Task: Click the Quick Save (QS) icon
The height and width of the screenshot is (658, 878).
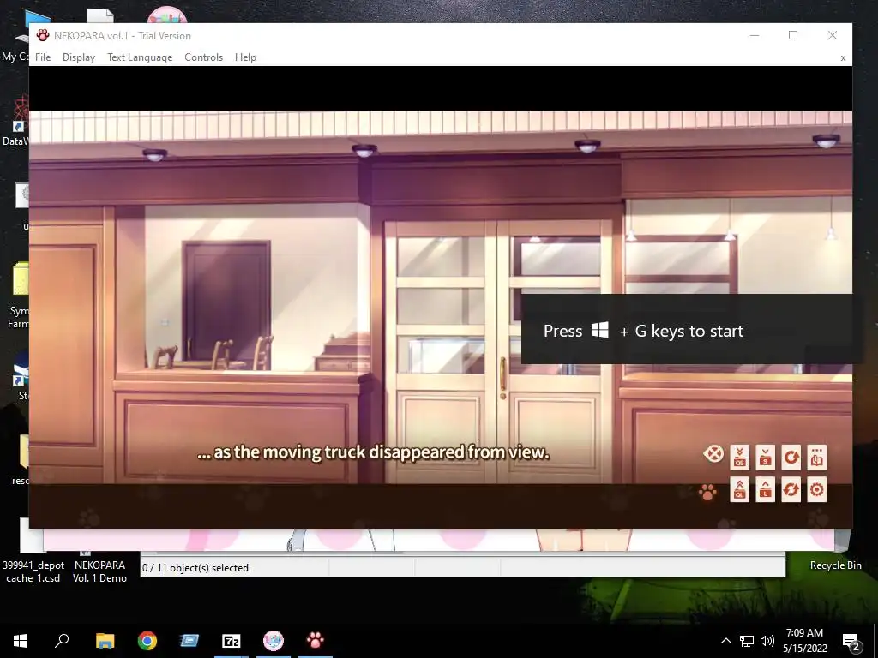Action: coord(740,458)
